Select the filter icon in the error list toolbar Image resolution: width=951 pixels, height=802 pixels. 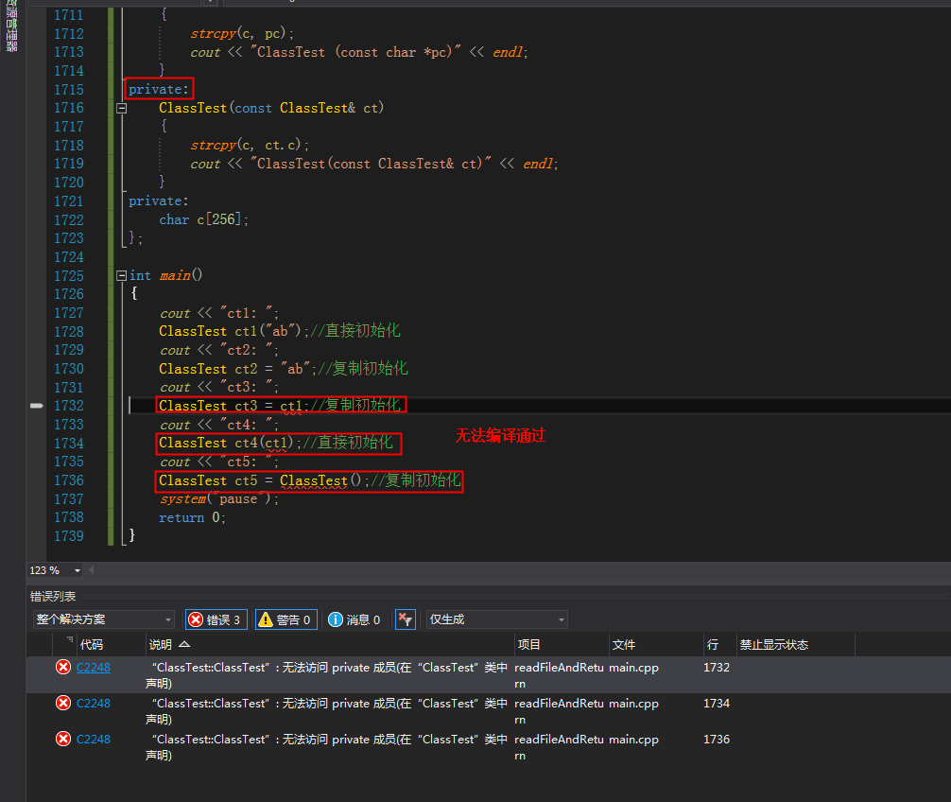point(405,619)
